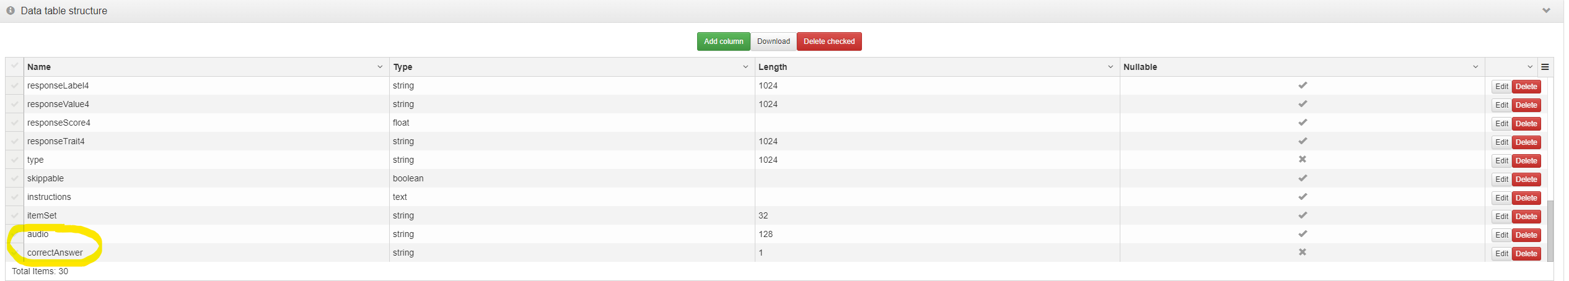Collapse the Data table structure panel chevron
Viewport: 1569px width, 281px height.
tap(1546, 11)
